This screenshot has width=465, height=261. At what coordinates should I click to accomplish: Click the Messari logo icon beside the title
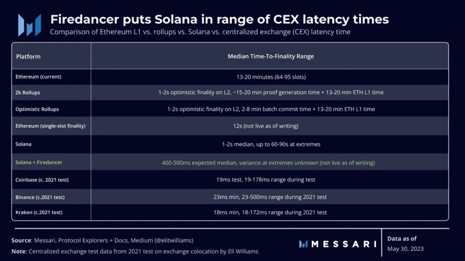[30, 24]
